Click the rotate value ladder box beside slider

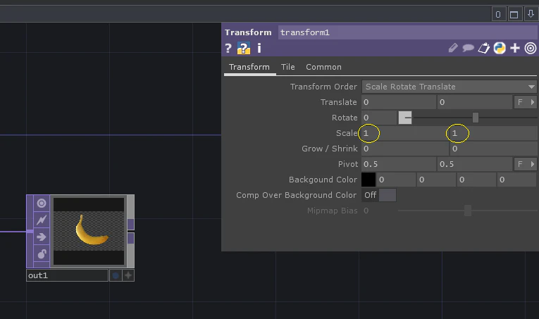click(405, 118)
